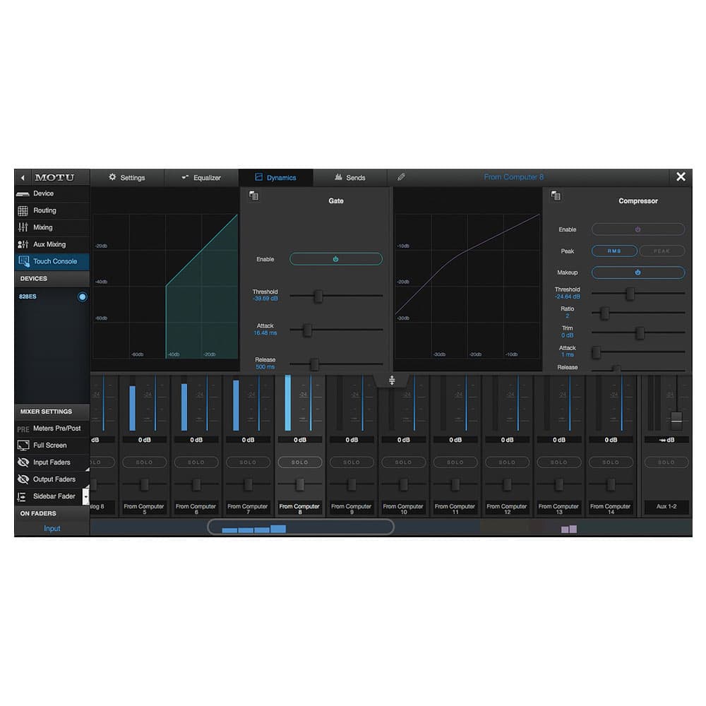Toggle Input Faders visibility eye

[23, 462]
